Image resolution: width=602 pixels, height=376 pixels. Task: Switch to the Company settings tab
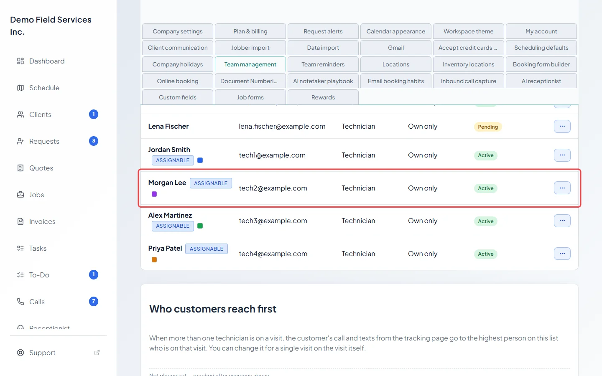(x=178, y=31)
